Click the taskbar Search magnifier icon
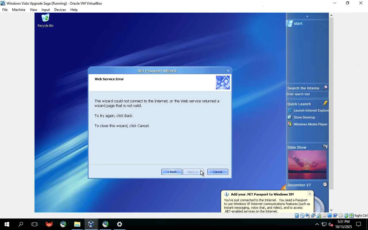368x230 pixels. tap(21, 224)
